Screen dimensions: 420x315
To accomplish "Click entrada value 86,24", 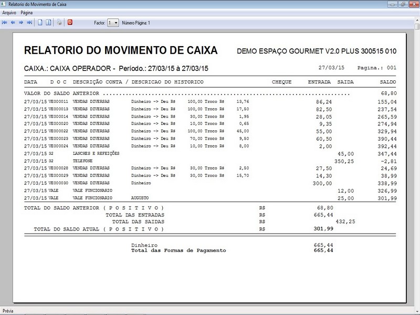I will [x=324, y=102].
